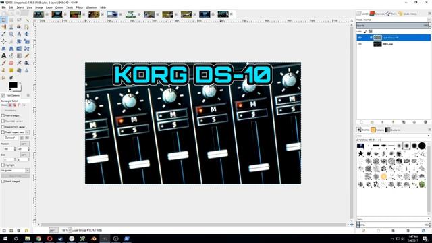Open the layers dock configuration menu

pyautogui.click(x=429, y=13)
